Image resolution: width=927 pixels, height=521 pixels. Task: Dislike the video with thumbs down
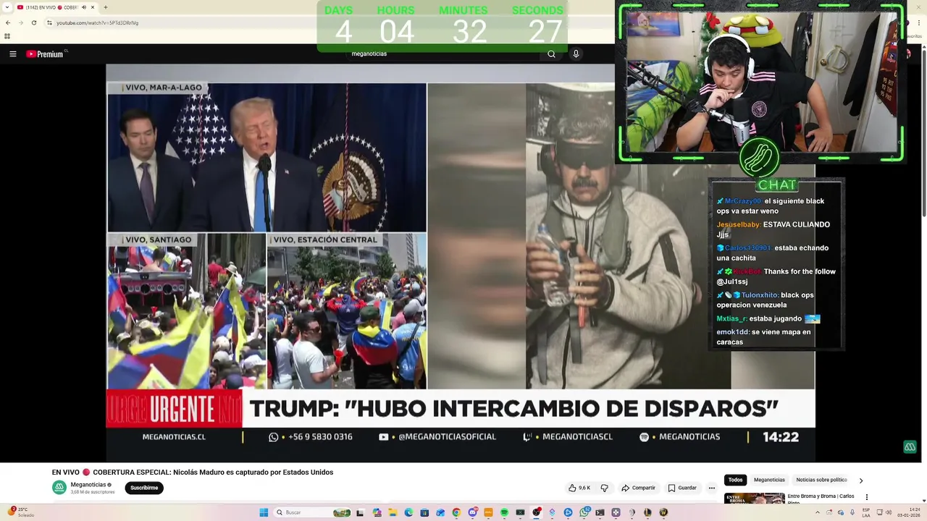tap(604, 488)
